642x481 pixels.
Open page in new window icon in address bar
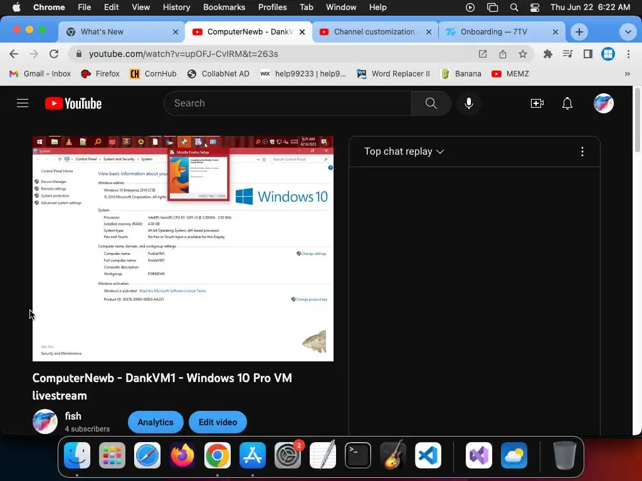[x=483, y=54]
